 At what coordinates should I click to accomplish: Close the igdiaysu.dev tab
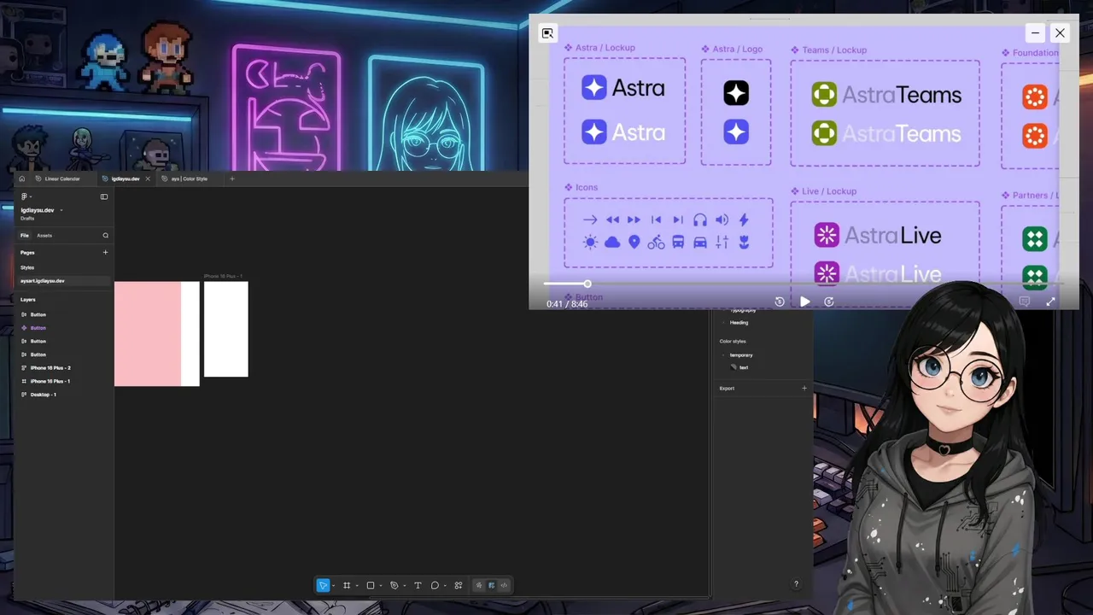click(x=148, y=179)
